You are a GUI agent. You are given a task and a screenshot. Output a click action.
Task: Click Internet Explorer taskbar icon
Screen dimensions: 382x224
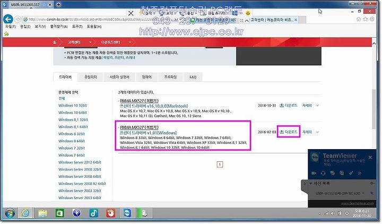[x=25, y=213]
